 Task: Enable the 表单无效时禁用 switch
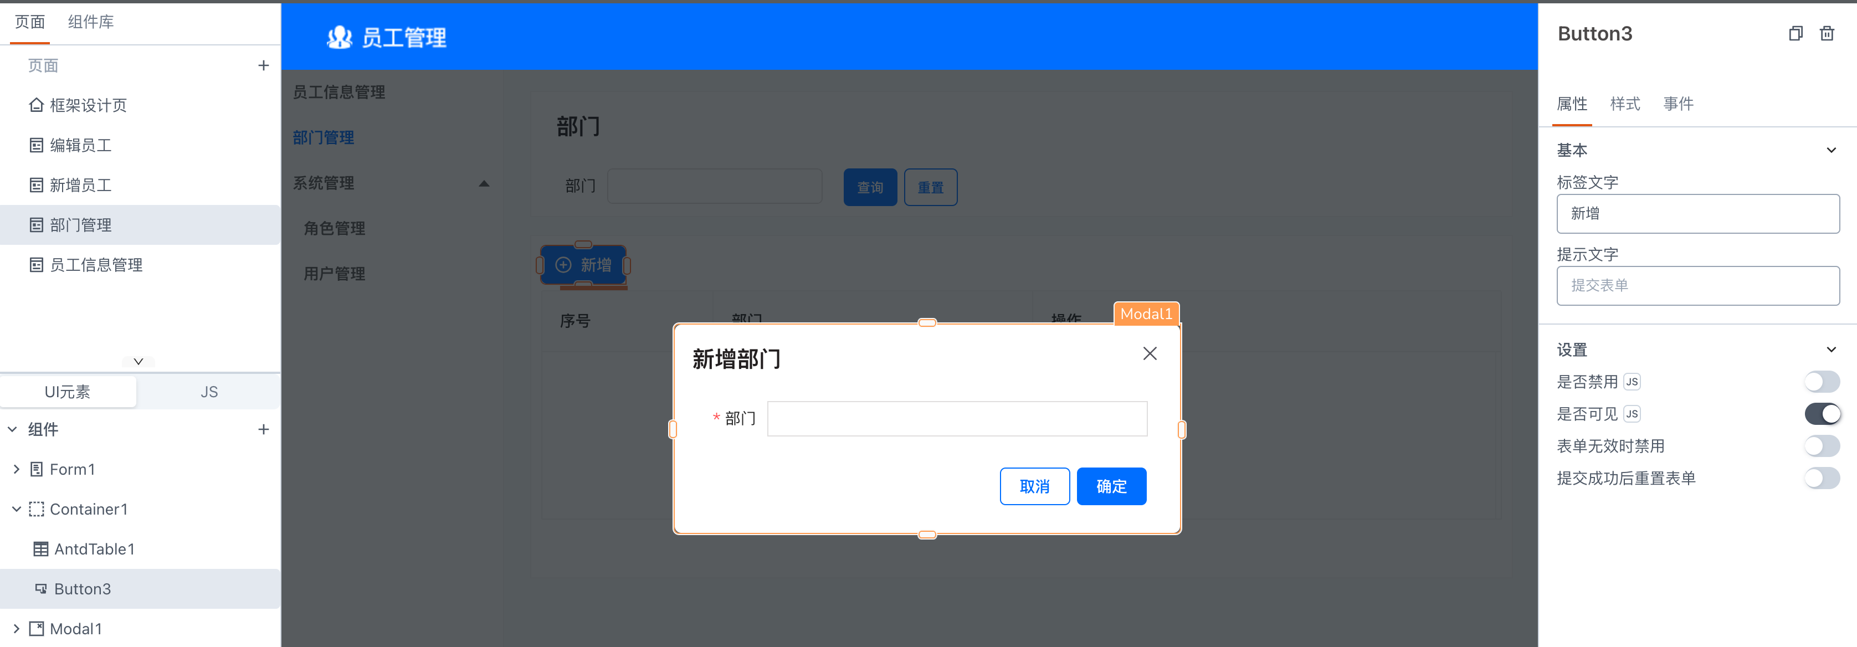pos(1822,446)
